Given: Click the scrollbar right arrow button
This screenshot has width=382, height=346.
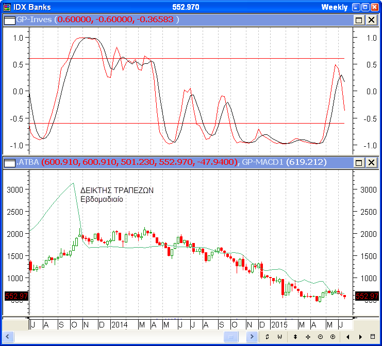Looking at the screenshot, I should click(252, 337).
